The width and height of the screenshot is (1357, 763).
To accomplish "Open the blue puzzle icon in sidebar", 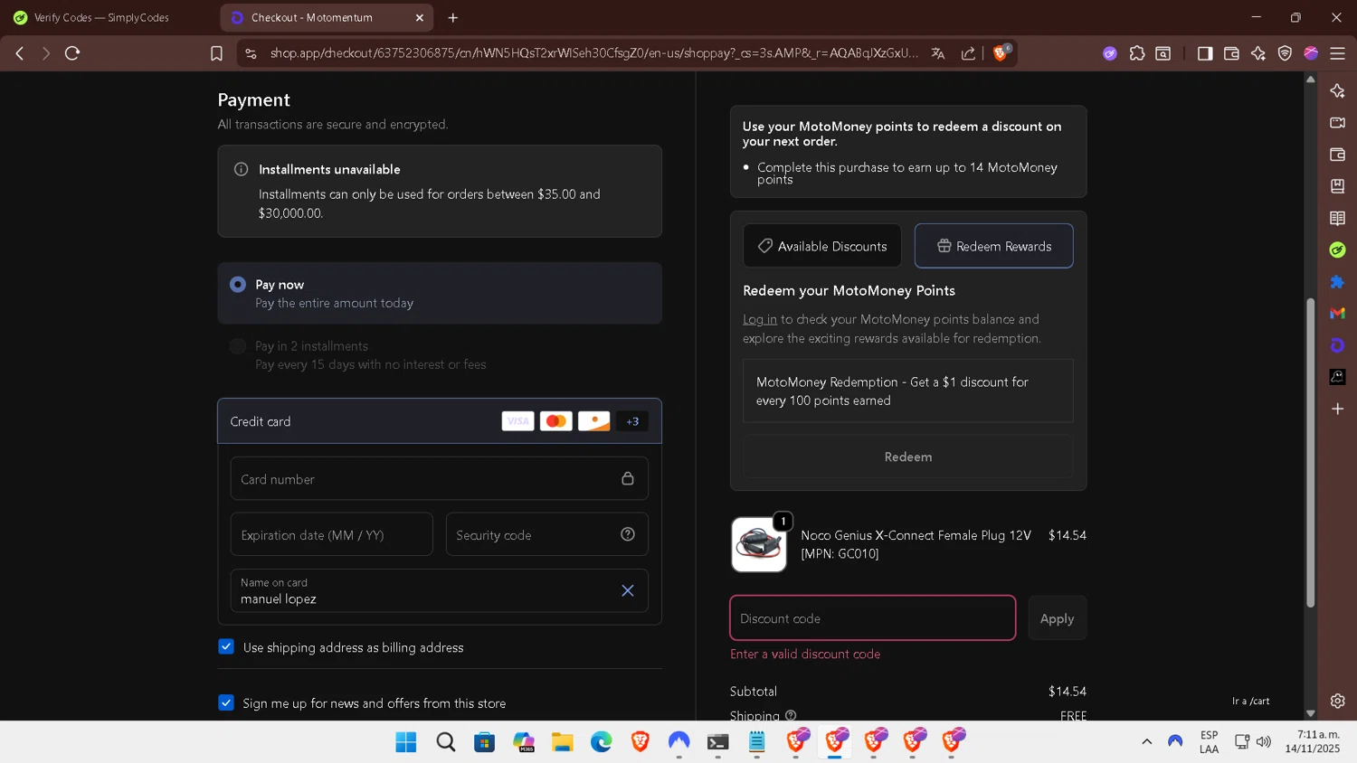I will [x=1338, y=282].
